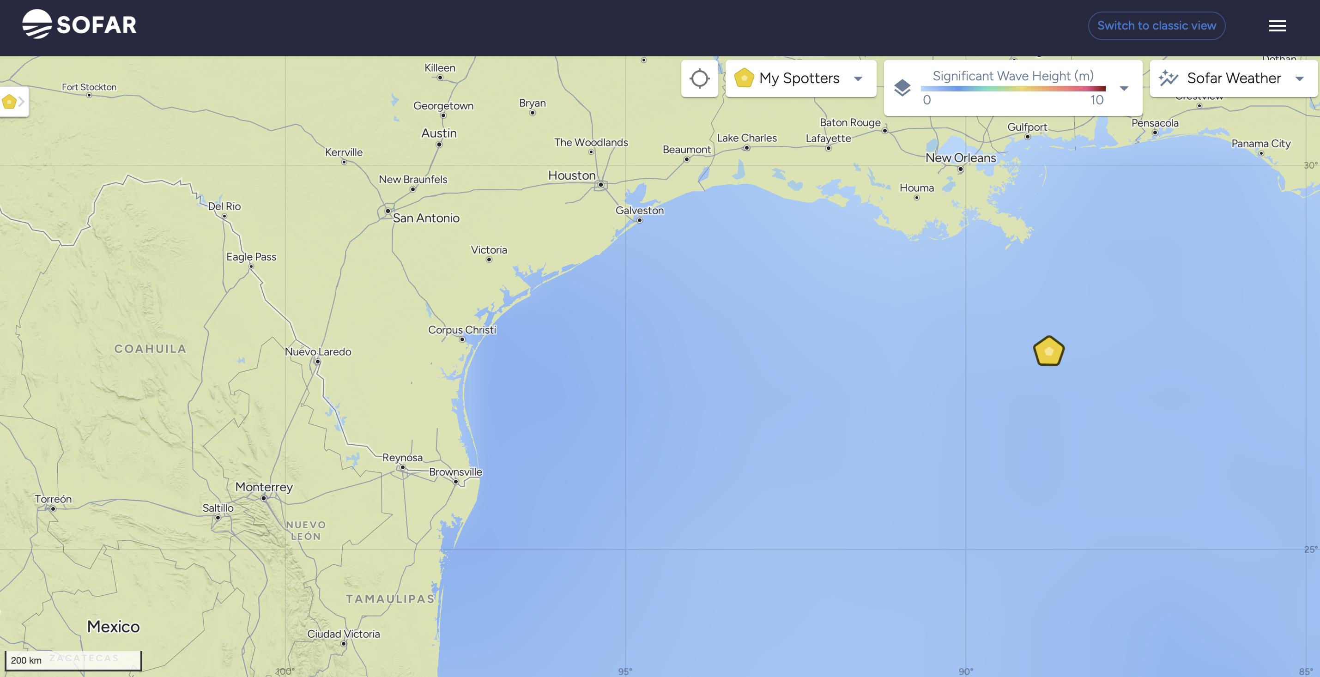
Task: Click the Corpus Christi map label
Action: pos(462,330)
